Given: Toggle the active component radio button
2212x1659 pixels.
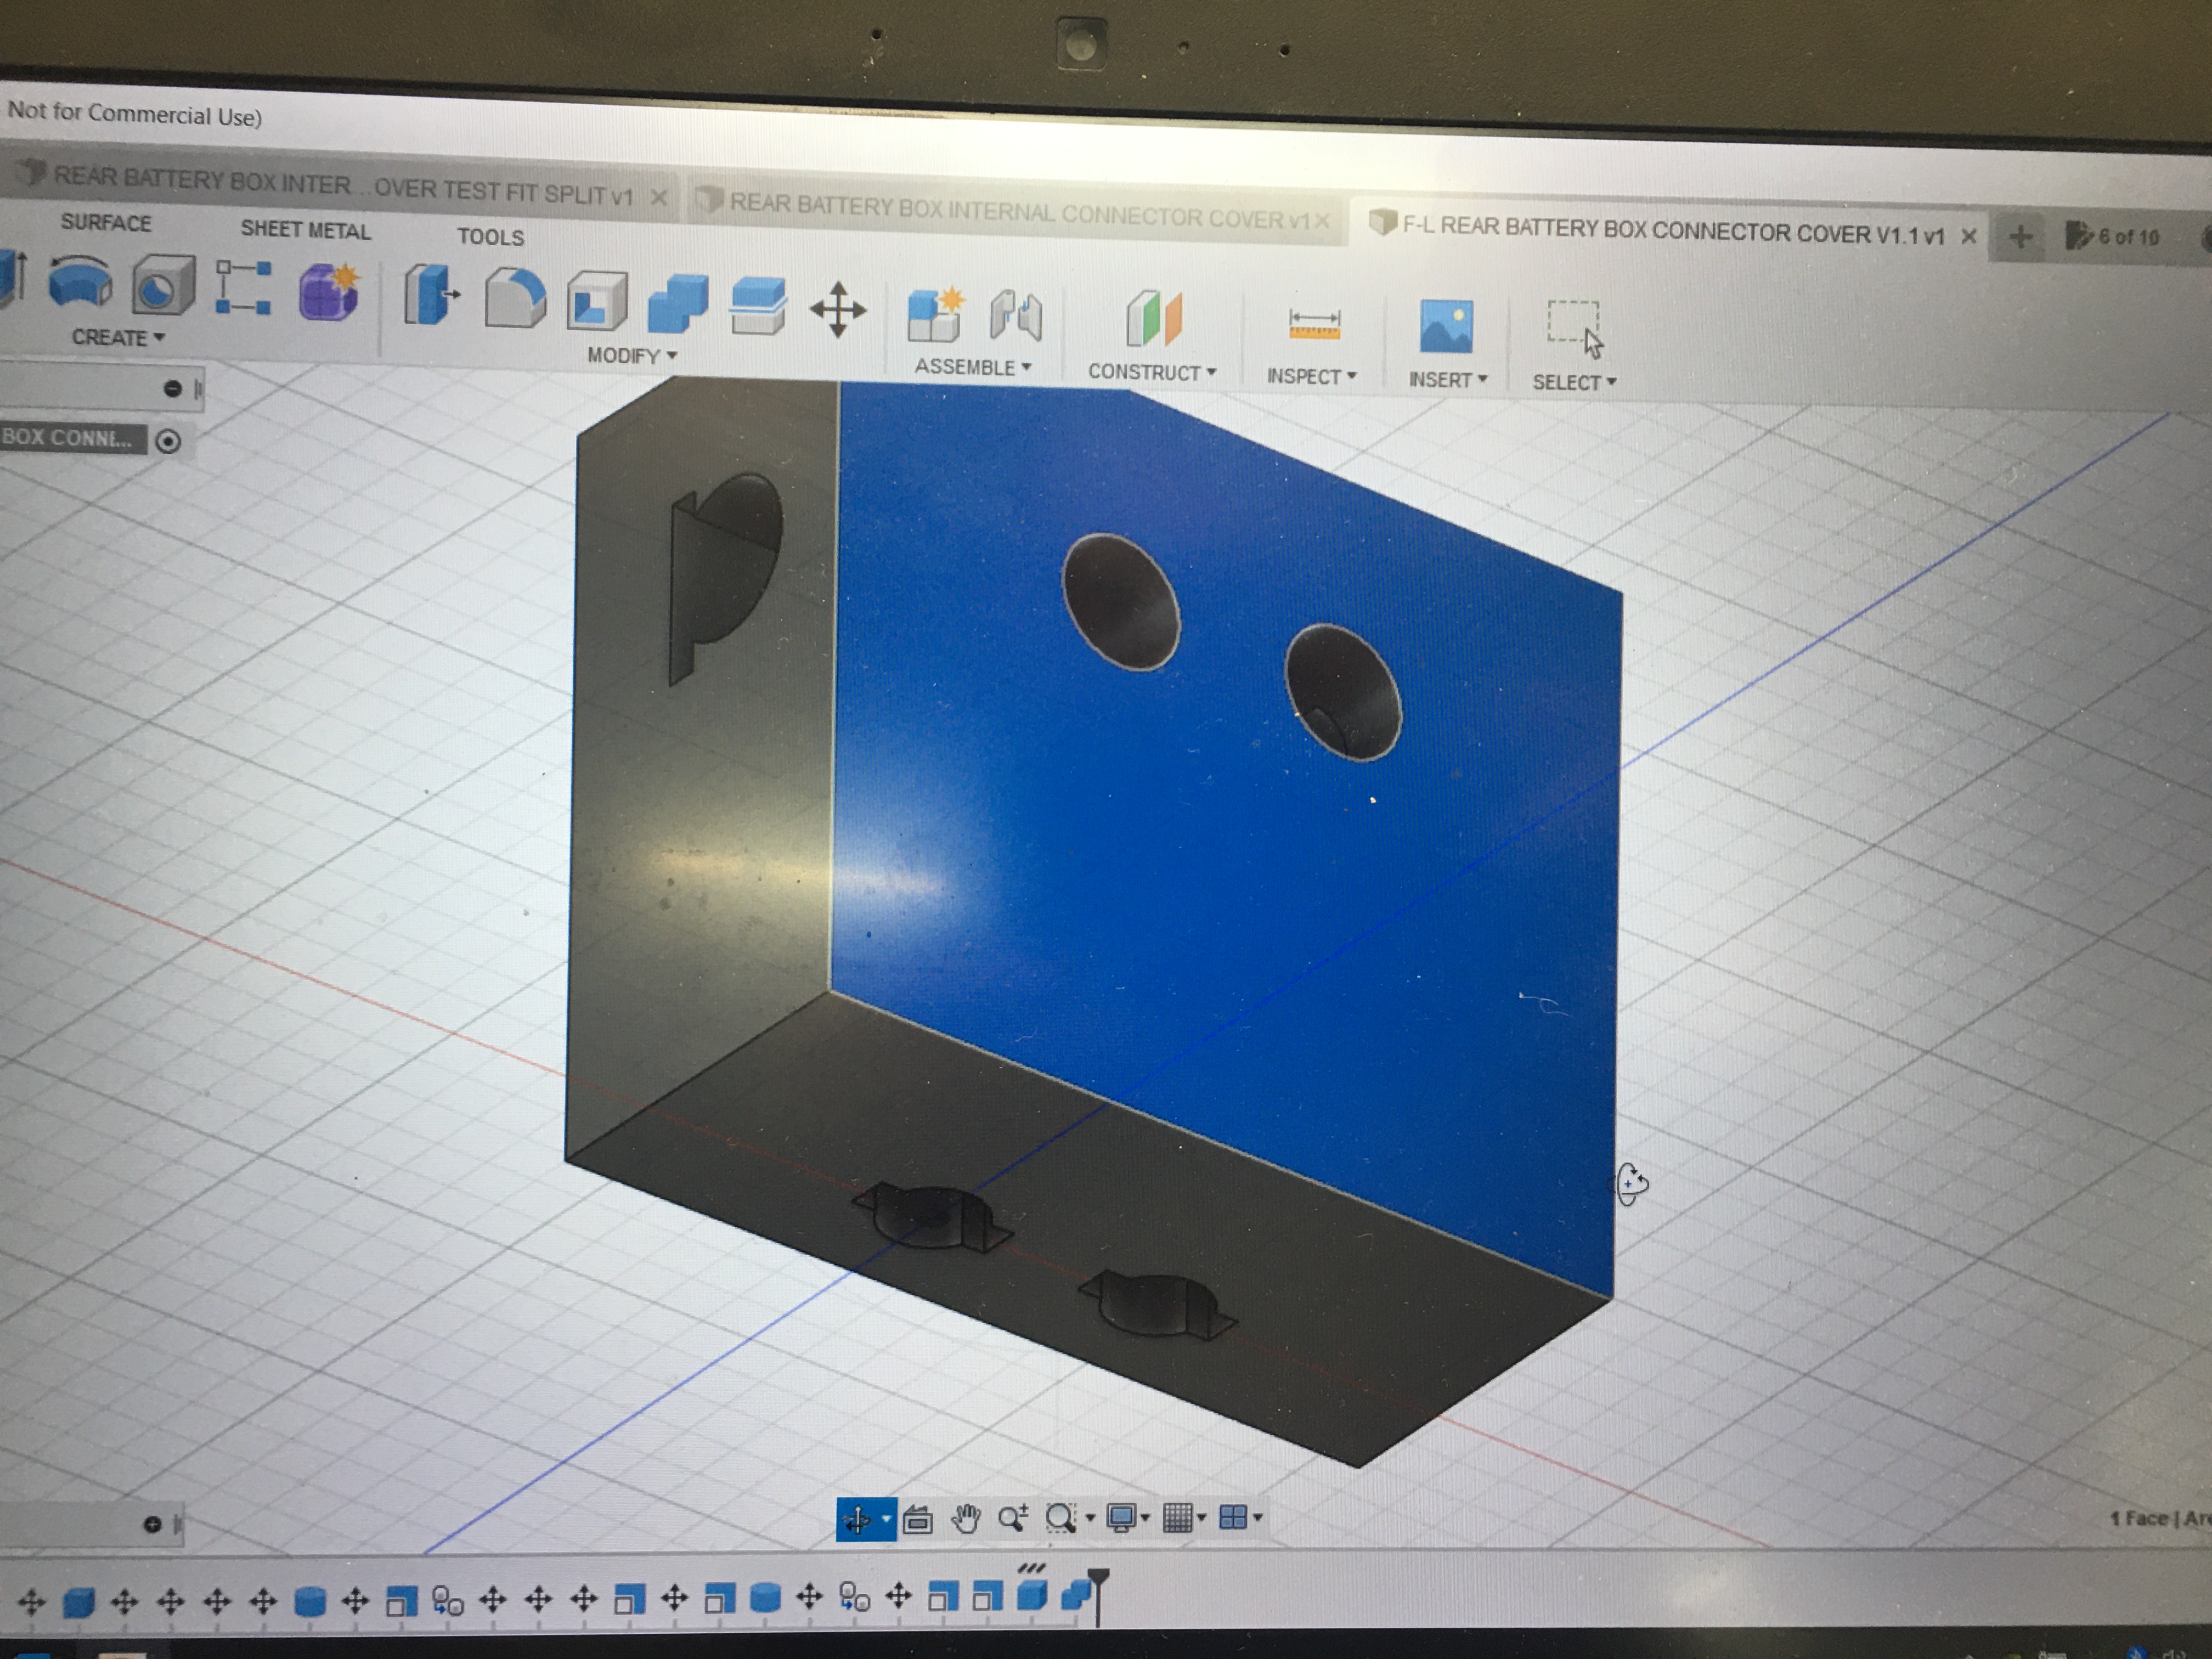Looking at the screenshot, I should 168,441.
